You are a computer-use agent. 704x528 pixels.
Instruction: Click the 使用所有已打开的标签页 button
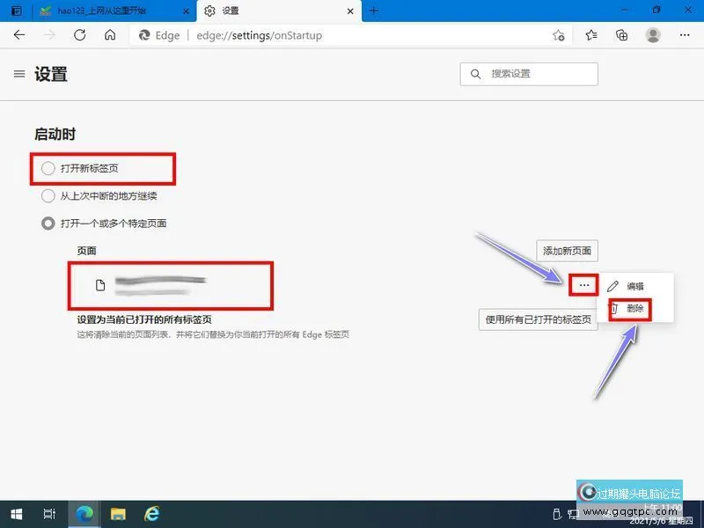click(538, 319)
